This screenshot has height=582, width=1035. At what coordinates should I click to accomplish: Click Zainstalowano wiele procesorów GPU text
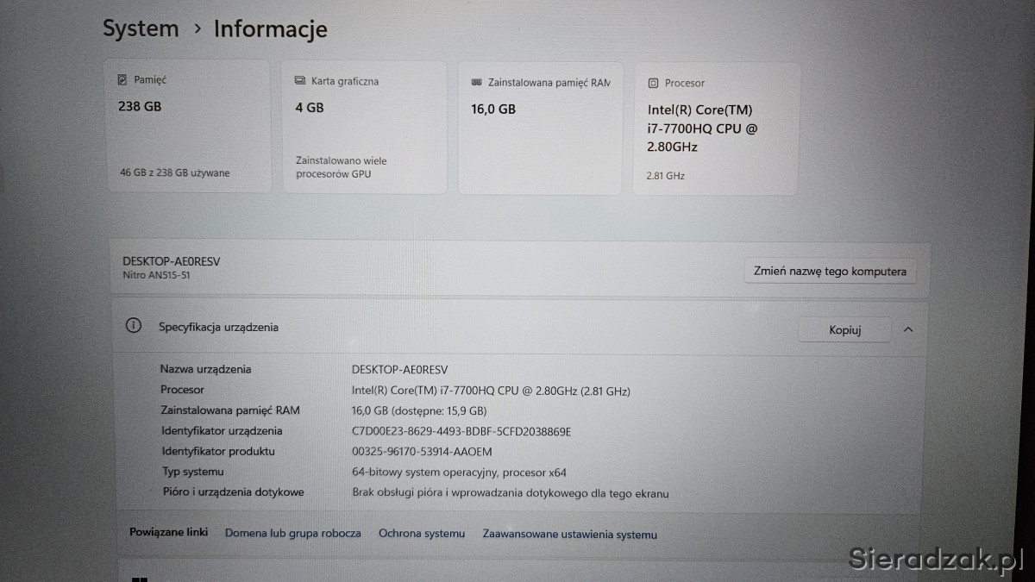pos(342,167)
